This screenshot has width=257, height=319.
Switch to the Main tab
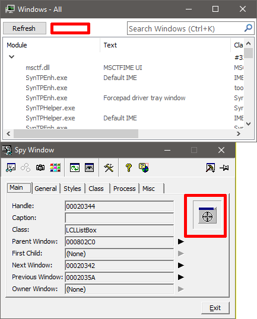coord(19,187)
